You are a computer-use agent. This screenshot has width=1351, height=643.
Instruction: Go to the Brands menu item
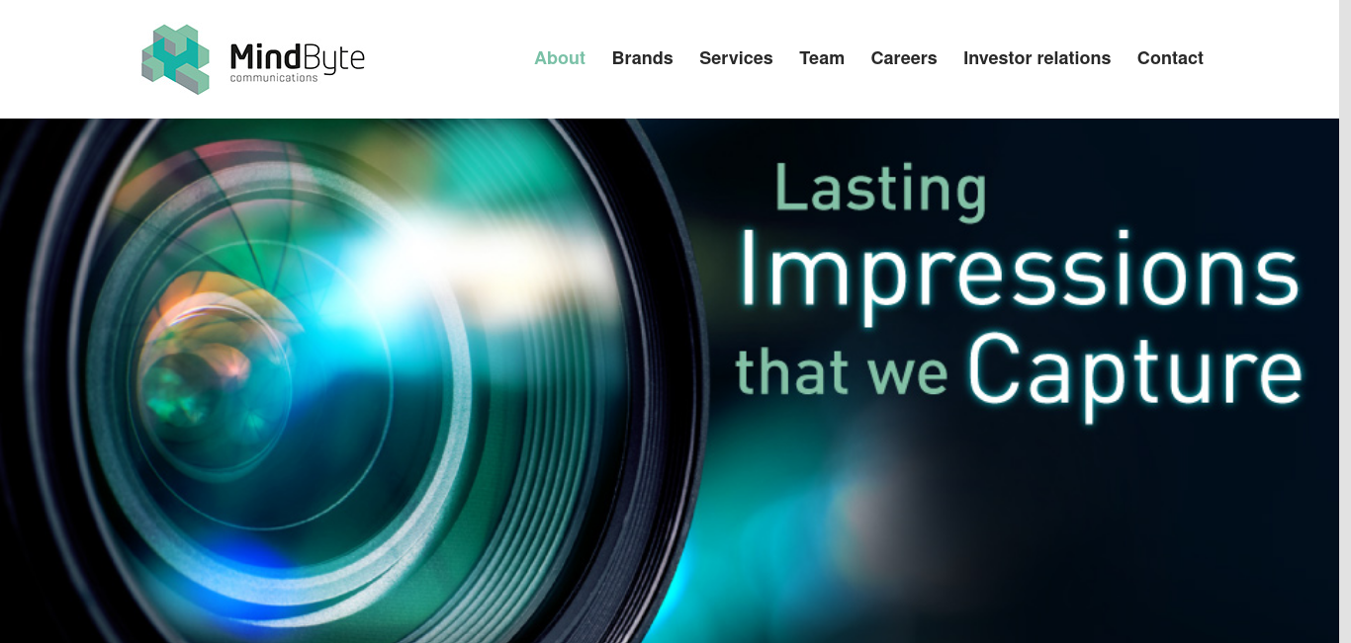coord(643,58)
